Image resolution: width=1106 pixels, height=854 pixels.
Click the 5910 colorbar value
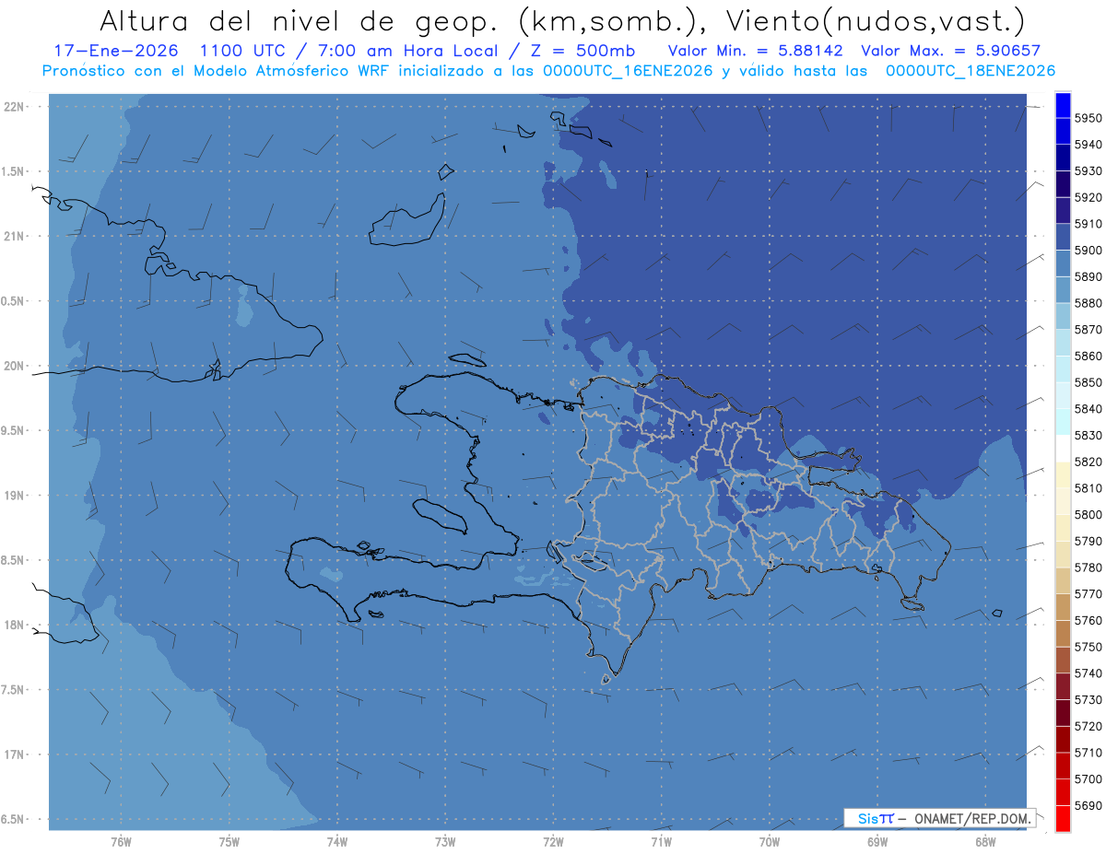1088,224
